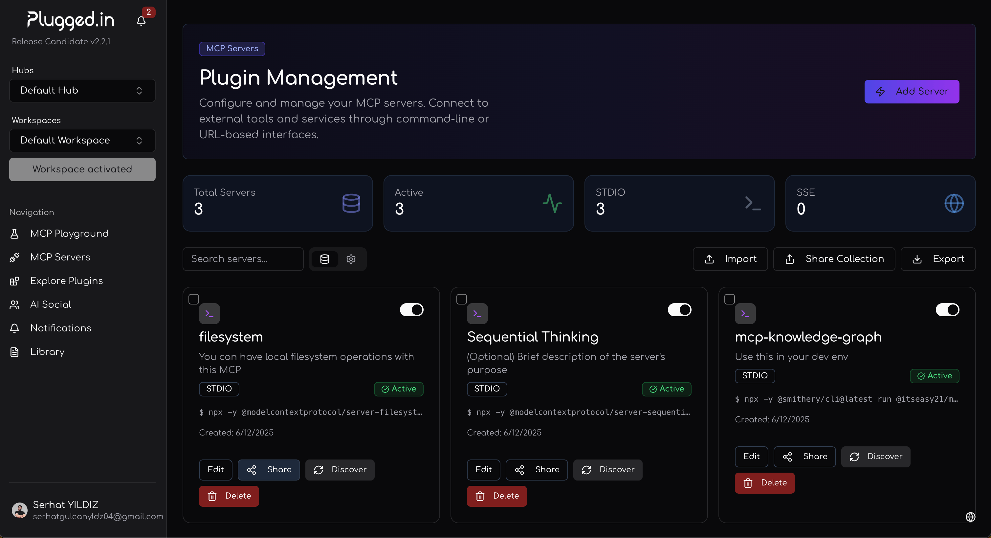The width and height of the screenshot is (991, 538).
Task: Click the filesystem Active status badge
Action: (399, 389)
